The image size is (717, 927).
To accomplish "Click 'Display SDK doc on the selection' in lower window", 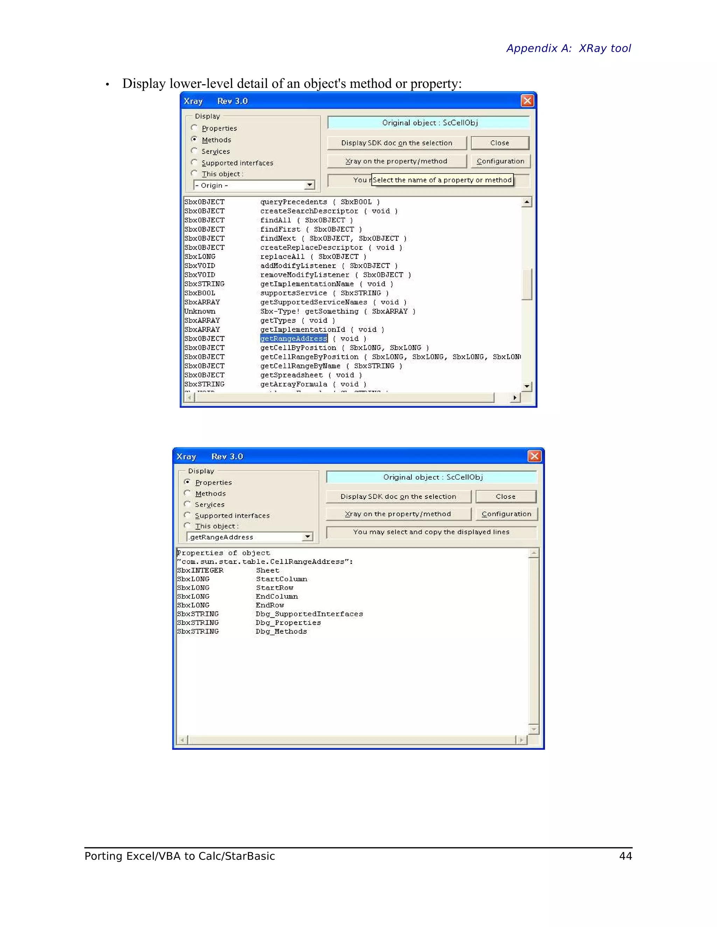I will click(x=398, y=497).
